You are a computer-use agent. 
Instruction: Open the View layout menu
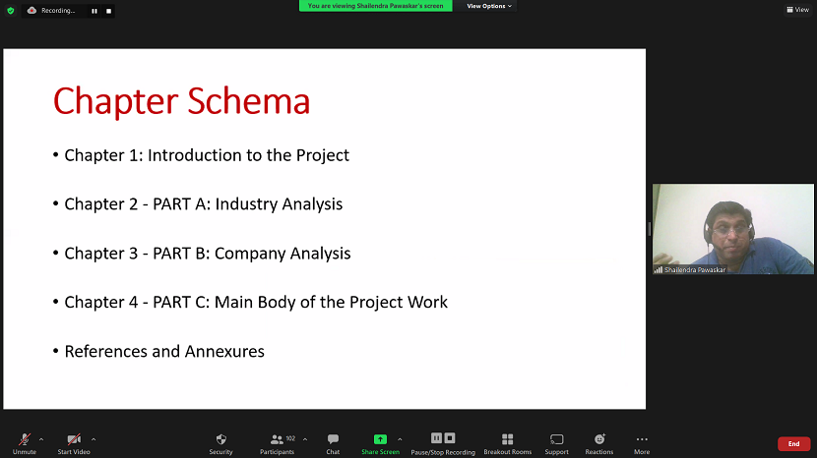tap(796, 10)
